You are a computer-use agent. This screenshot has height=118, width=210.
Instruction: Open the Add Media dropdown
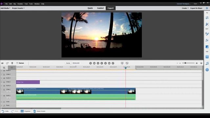click(5, 8)
